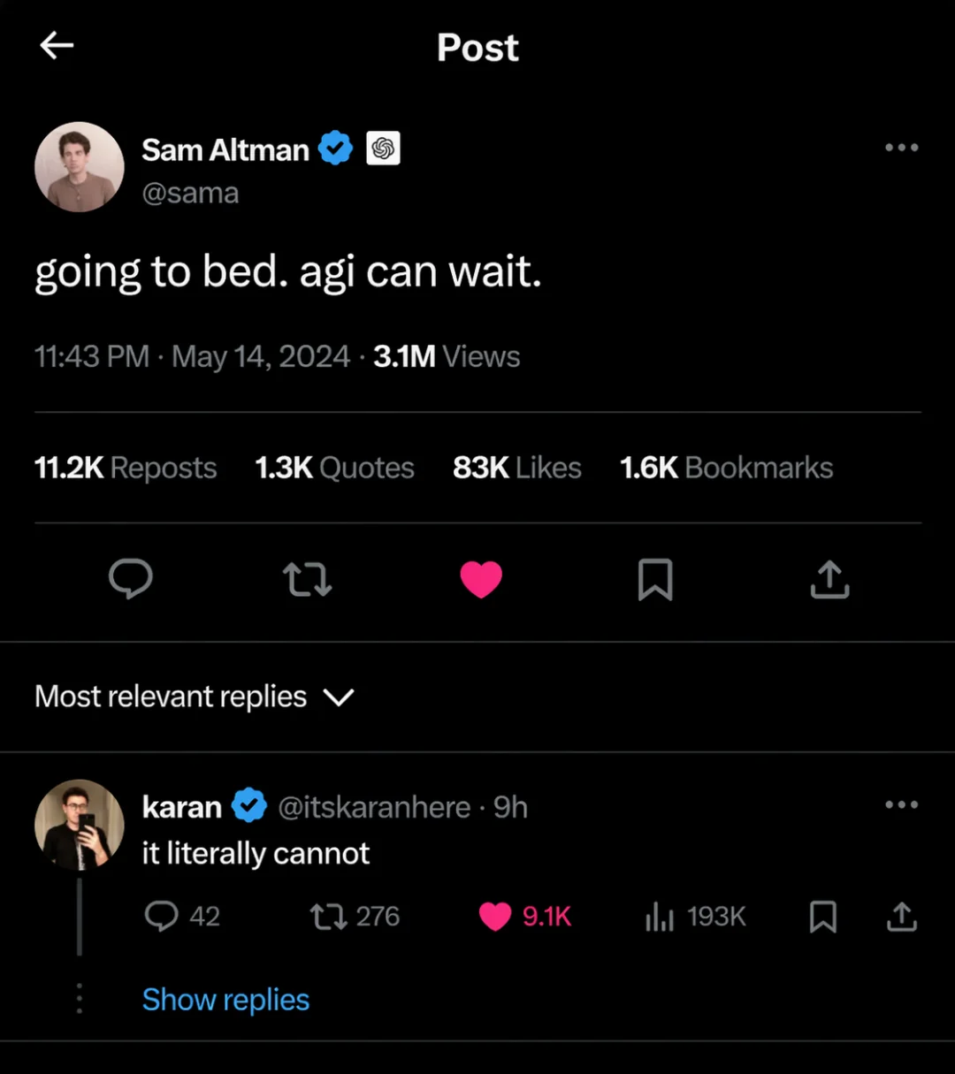The height and width of the screenshot is (1074, 955).
Task: Bookmark the main post
Action: tap(655, 580)
